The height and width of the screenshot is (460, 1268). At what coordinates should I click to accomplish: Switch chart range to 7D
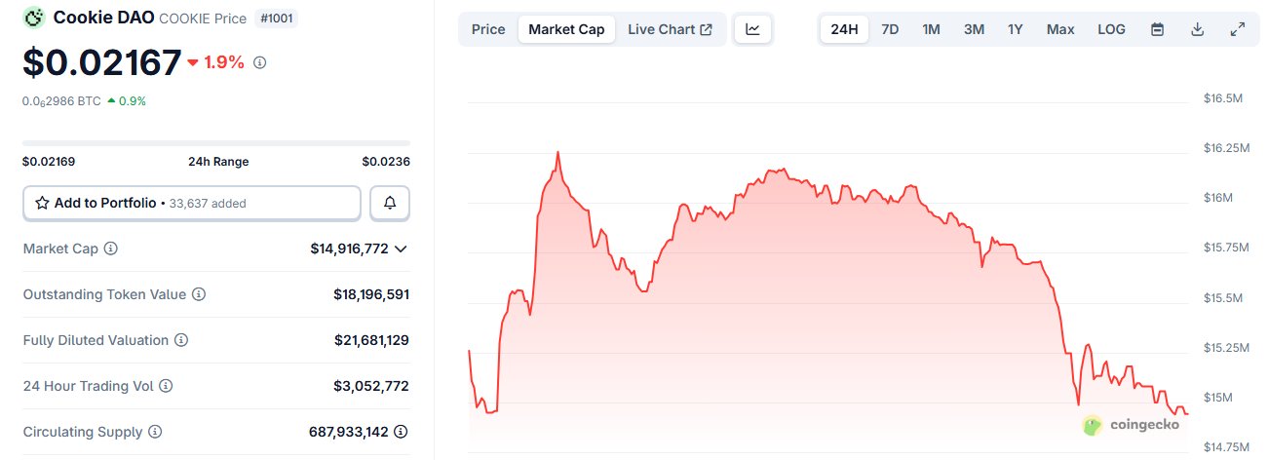(x=890, y=29)
